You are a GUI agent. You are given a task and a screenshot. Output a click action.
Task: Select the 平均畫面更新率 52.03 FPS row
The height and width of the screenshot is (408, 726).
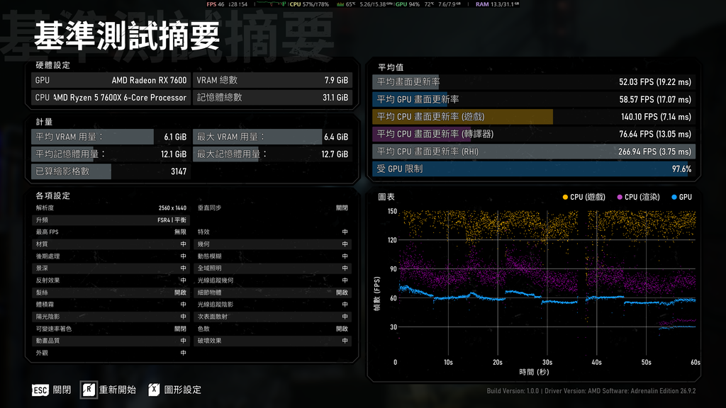[533, 82]
